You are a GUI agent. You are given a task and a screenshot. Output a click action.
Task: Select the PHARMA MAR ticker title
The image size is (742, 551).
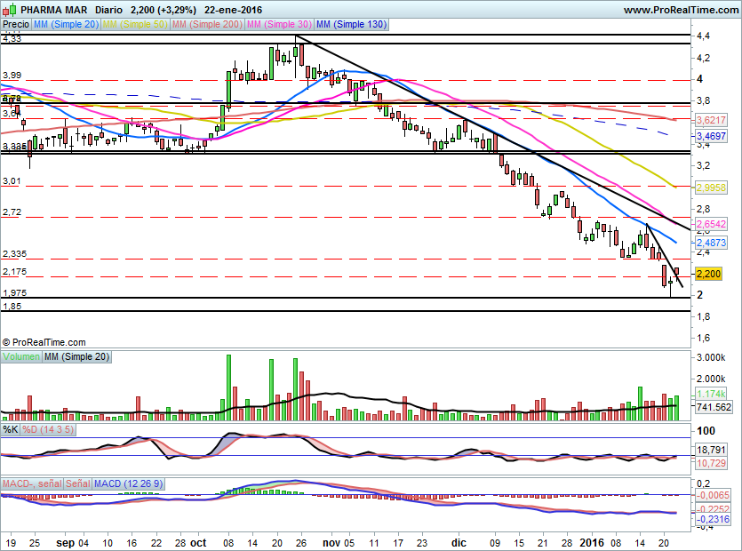[x=54, y=10]
